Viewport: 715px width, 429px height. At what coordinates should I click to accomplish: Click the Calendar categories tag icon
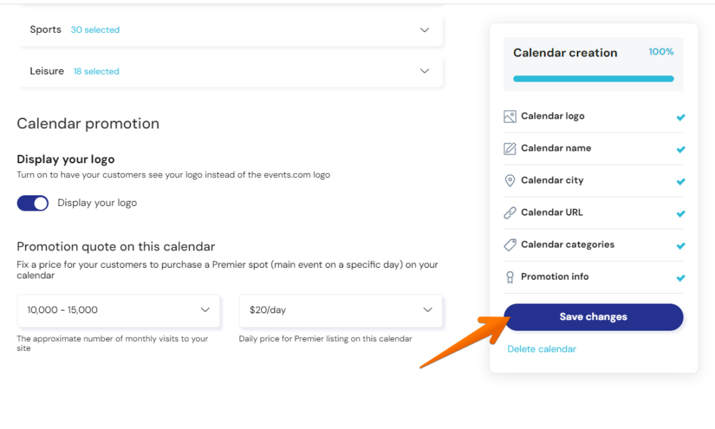tap(510, 245)
